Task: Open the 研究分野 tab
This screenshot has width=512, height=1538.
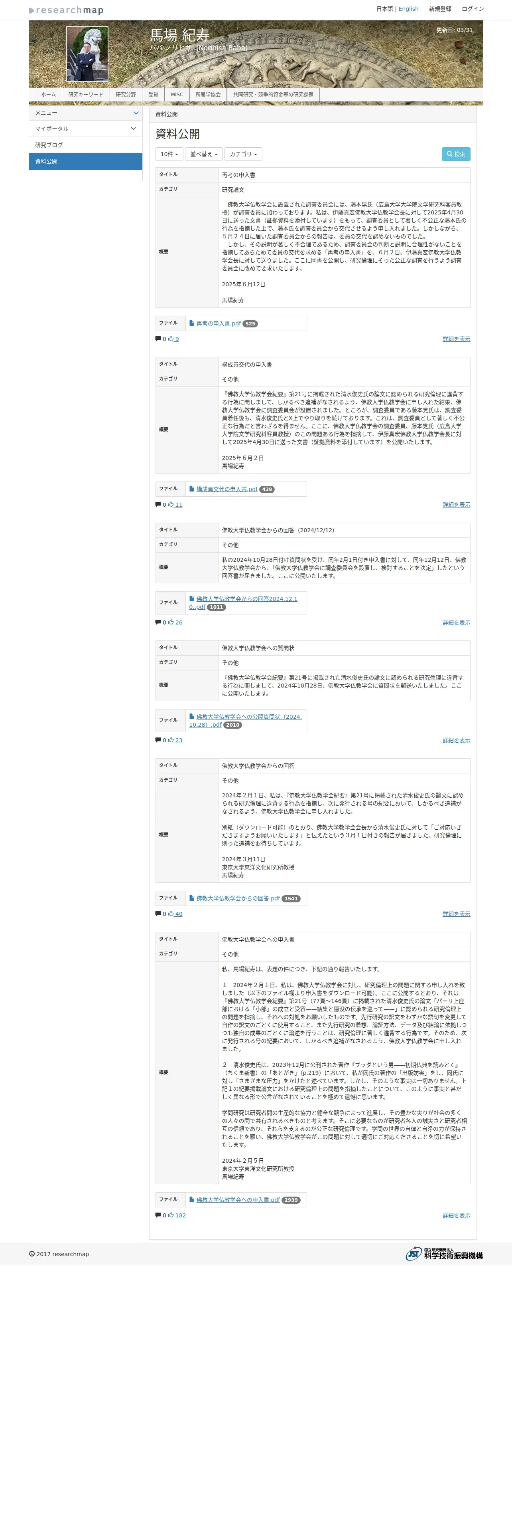Action: pyautogui.click(x=126, y=94)
